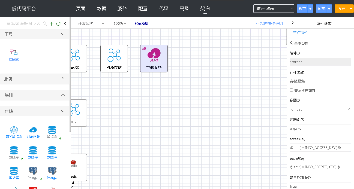Select the Redis node on canvas
The width and height of the screenshot is (354, 189).
(x=79, y=167)
